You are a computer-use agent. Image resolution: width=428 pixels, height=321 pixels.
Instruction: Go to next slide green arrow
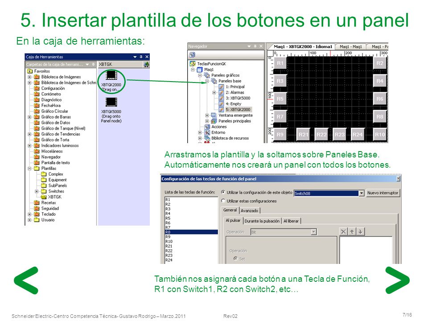click(397, 280)
